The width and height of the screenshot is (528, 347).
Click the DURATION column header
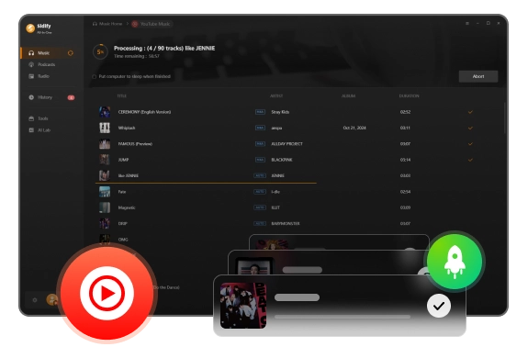click(410, 96)
